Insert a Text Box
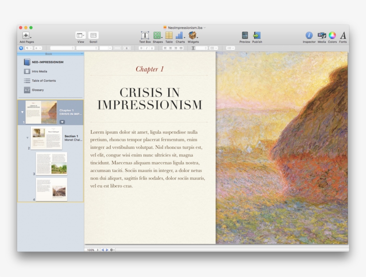Viewport: 366px width, 277px height. point(145,35)
